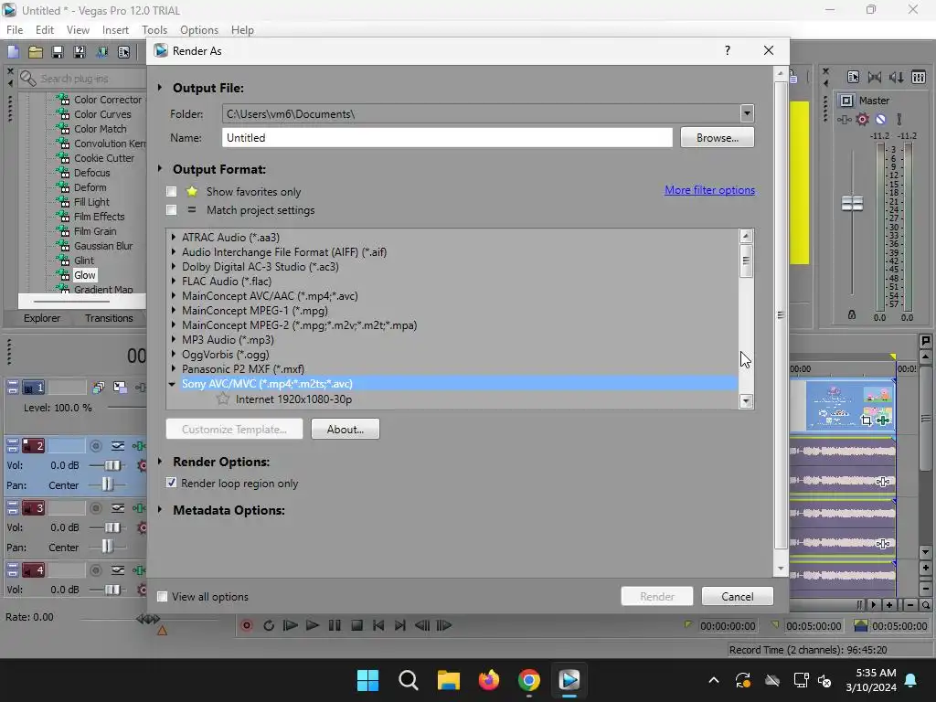
Task: Open Master bus FX gear icon
Action: click(x=863, y=120)
